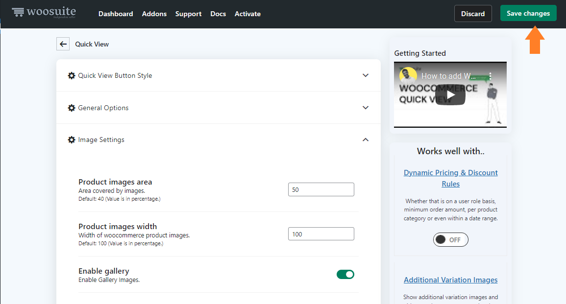Click the gear icon beside General Options
The width and height of the screenshot is (566, 304).
[72, 108]
